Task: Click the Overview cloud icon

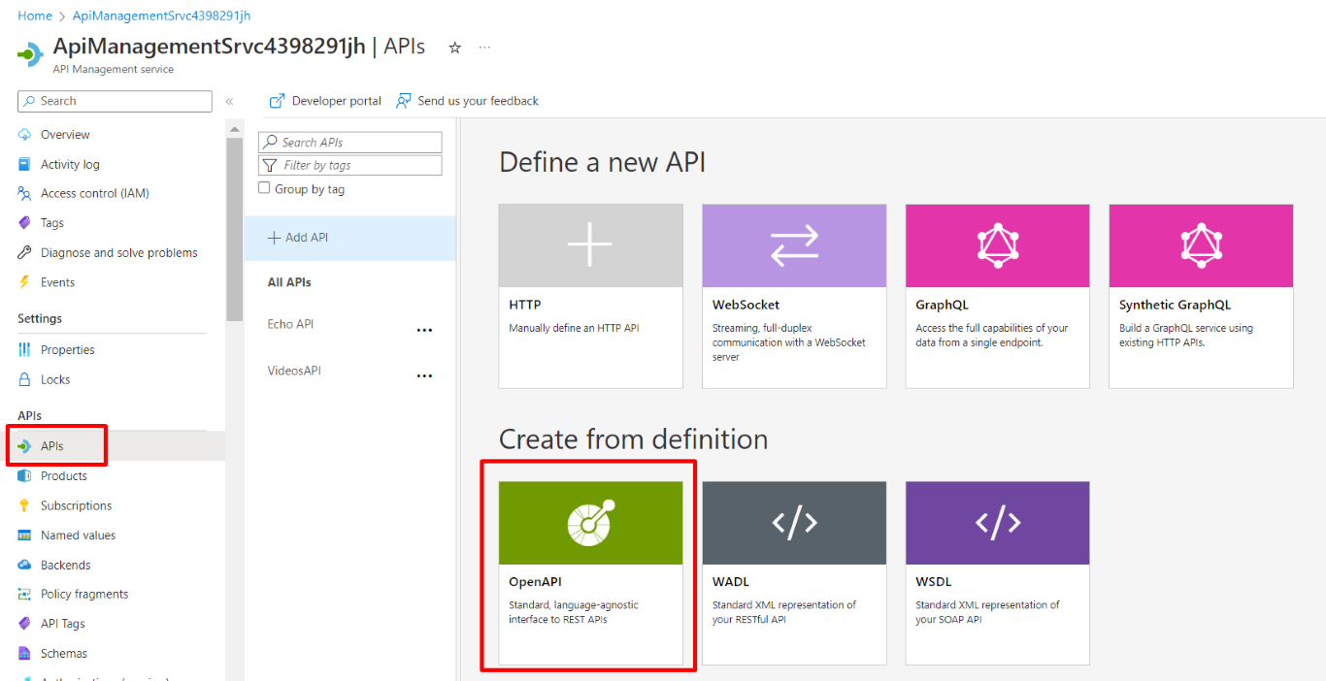Action: (24, 135)
